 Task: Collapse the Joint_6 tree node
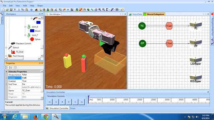25,27
